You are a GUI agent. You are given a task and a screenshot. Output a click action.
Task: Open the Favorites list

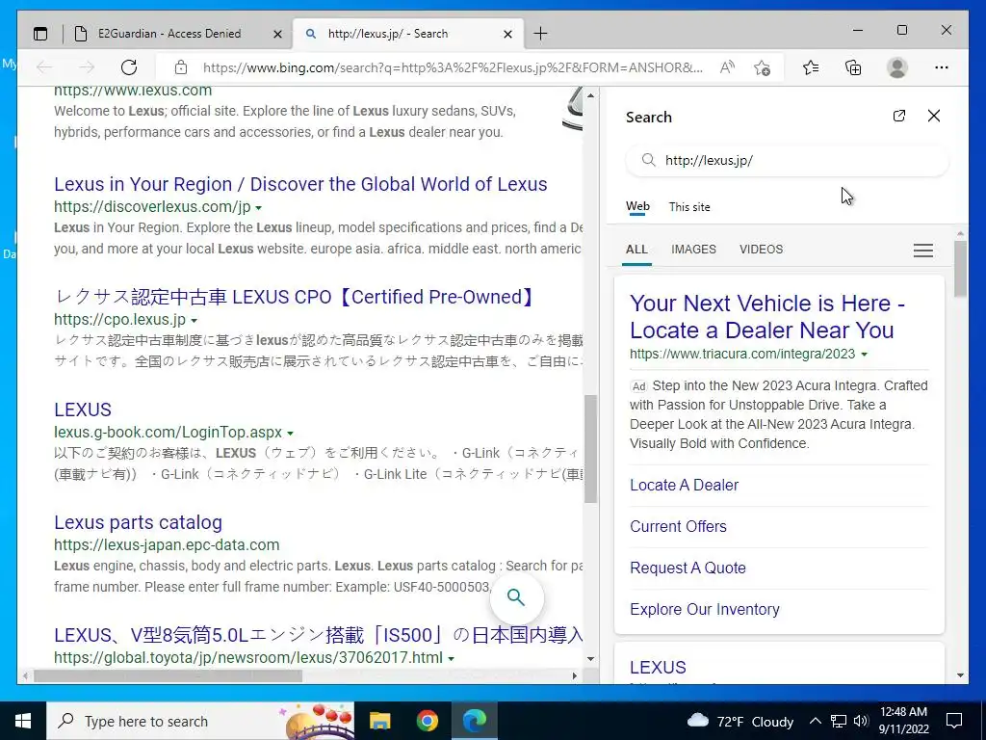(811, 67)
